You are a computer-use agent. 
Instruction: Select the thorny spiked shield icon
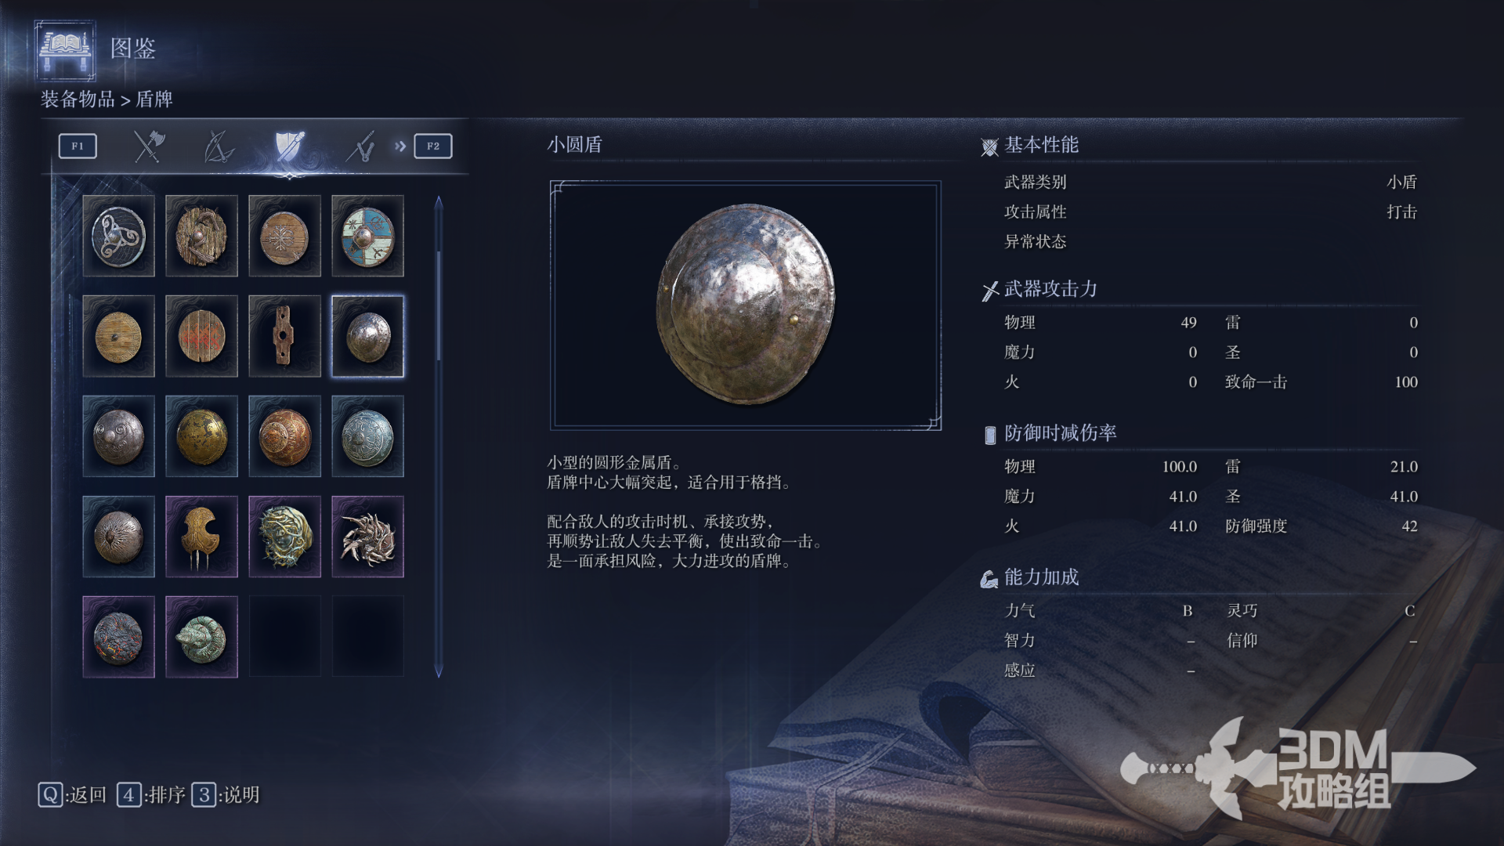click(x=367, y=537)
